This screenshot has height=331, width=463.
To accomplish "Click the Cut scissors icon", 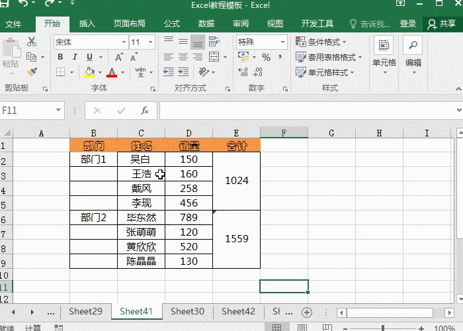I will 31,42.
